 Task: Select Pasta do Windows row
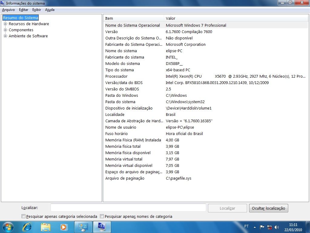pos(206,96)
